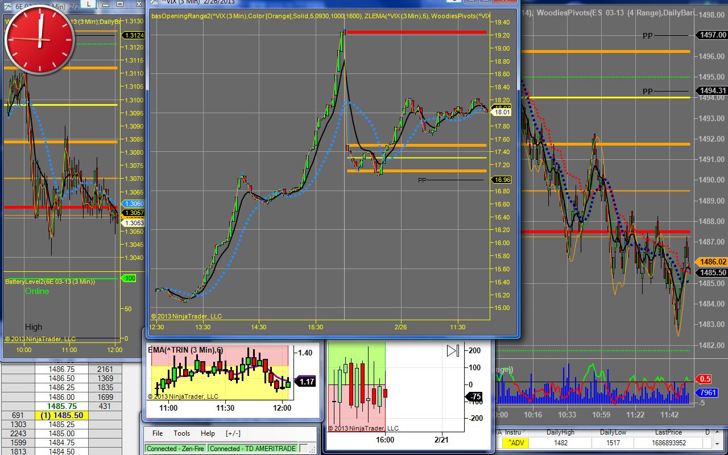Click the red analog clock widget

point(39,39)
